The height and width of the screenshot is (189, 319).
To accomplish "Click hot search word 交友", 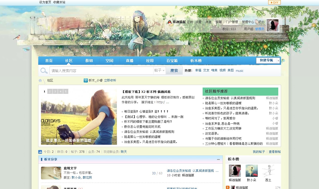I will point(206,71).
